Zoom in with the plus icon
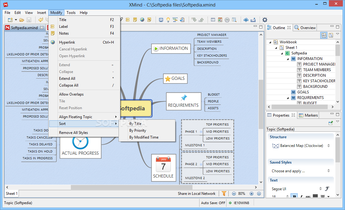Image resolution: width=345 pixels, height=210 pixels. click(x=252, y=194)
